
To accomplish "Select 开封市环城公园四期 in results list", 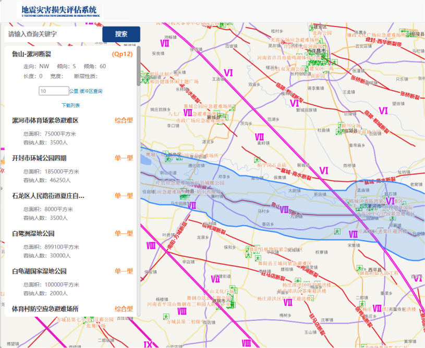I will (39, 158).
